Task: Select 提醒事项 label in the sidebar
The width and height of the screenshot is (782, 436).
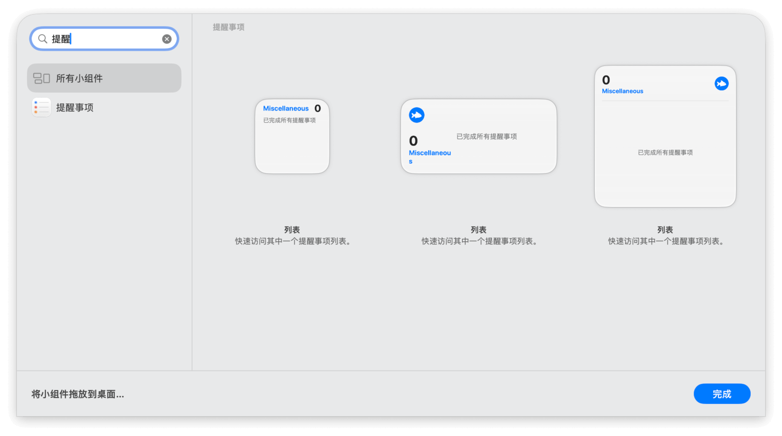Action: pos(75,108)
